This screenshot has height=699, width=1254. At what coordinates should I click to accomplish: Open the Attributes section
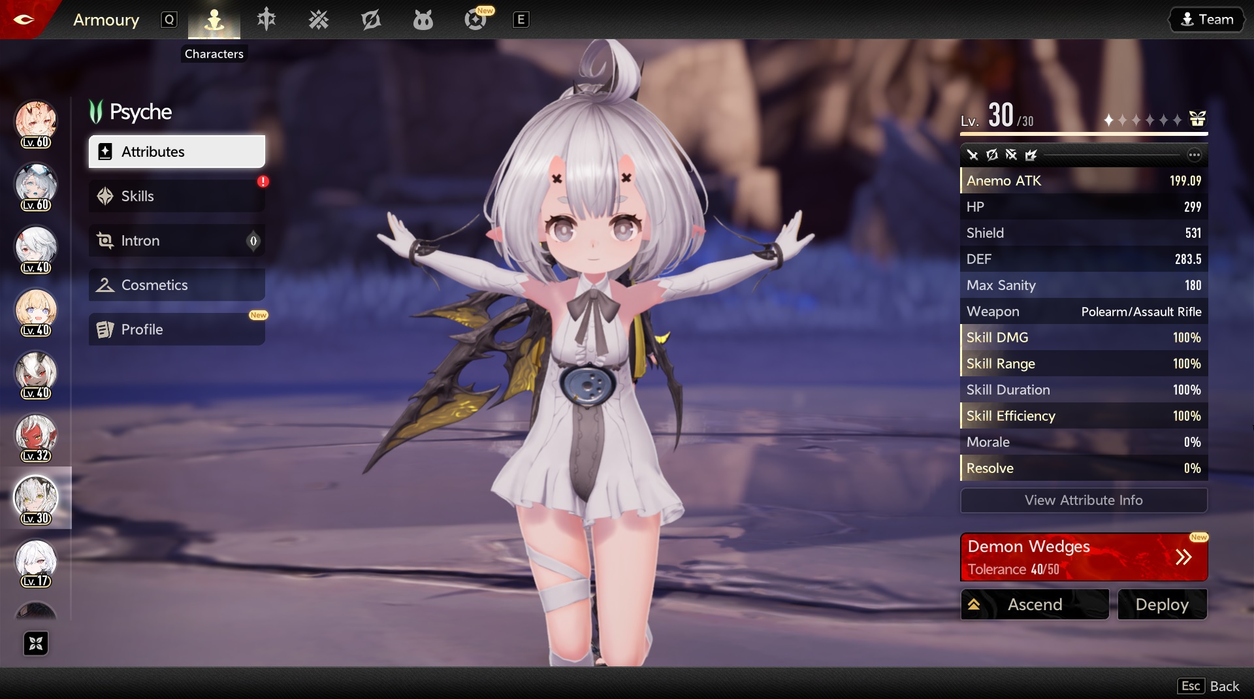[x=177, y=152]
